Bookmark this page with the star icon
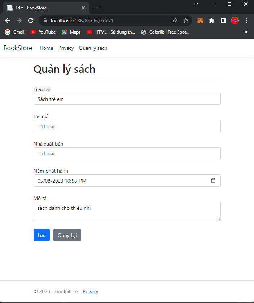 coord(186,21)
